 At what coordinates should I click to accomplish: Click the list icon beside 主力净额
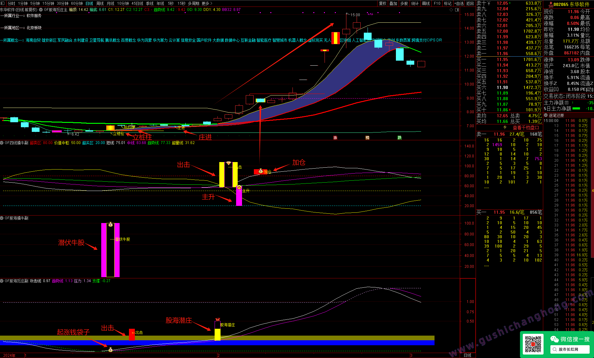pos(567,103)
